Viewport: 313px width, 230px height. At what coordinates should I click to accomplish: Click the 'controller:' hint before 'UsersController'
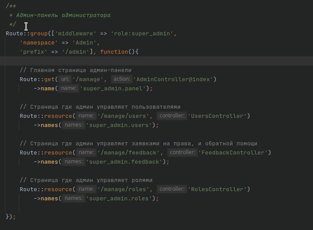(172, 116)
